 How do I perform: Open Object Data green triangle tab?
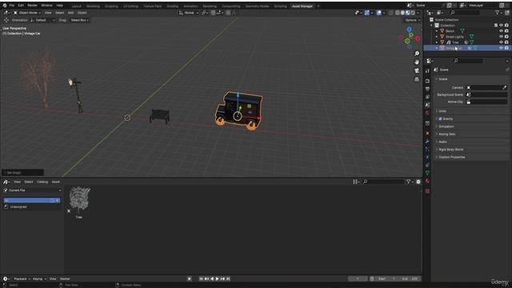tap(427, 173)
